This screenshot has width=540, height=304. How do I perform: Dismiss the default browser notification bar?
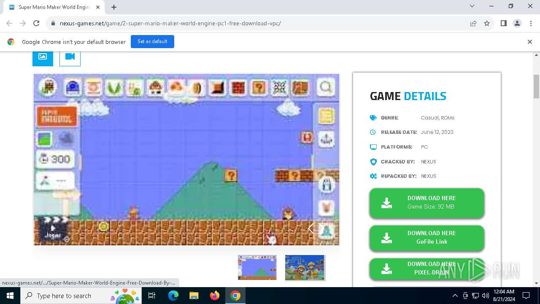click(x=530, y=42)
